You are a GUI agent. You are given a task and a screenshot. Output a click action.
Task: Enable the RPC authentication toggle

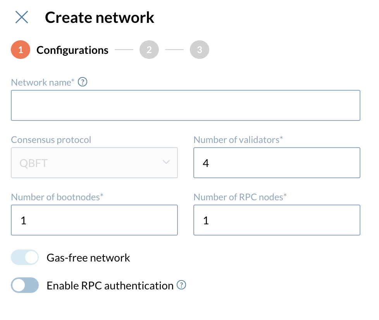(25, 285)
